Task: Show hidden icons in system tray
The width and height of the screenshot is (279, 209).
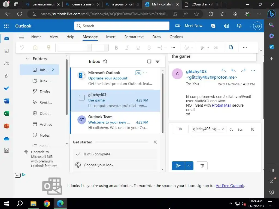Action: (231, 204)
